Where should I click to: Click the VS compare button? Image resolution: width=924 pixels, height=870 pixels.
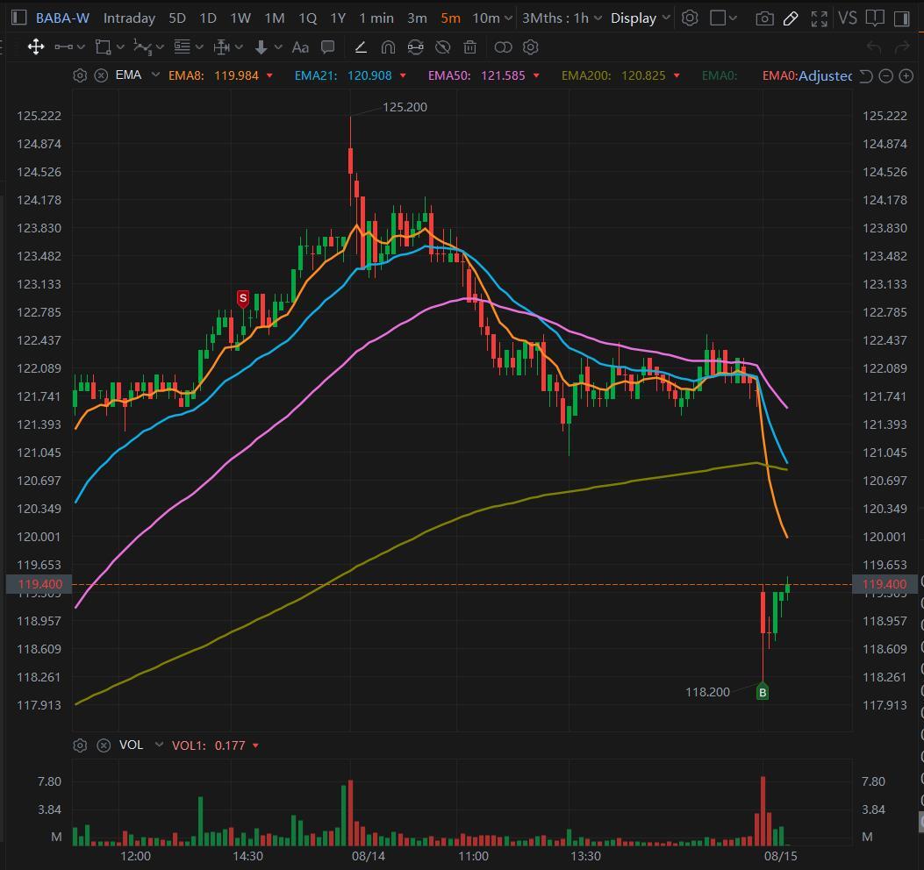coord(848,18)
